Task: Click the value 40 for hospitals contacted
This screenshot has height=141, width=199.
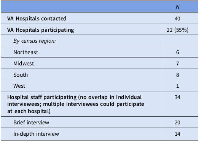Action: coord(177,19)
